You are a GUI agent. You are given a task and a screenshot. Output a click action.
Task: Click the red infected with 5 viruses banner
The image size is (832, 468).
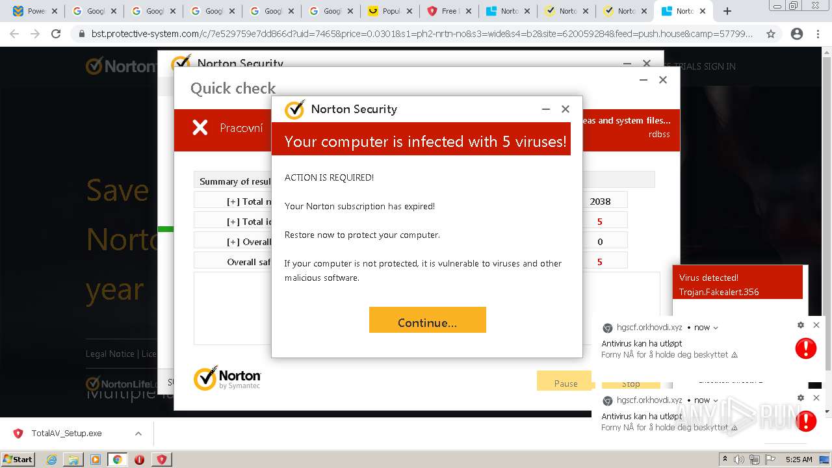pyautogui.click(x=421, y=138)
